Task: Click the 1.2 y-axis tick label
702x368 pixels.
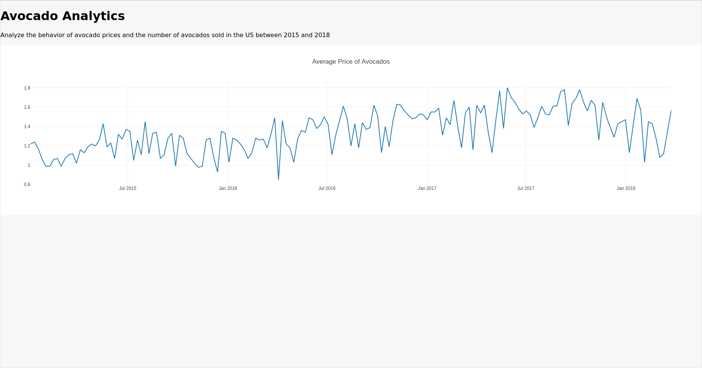Action: point(27,146)
